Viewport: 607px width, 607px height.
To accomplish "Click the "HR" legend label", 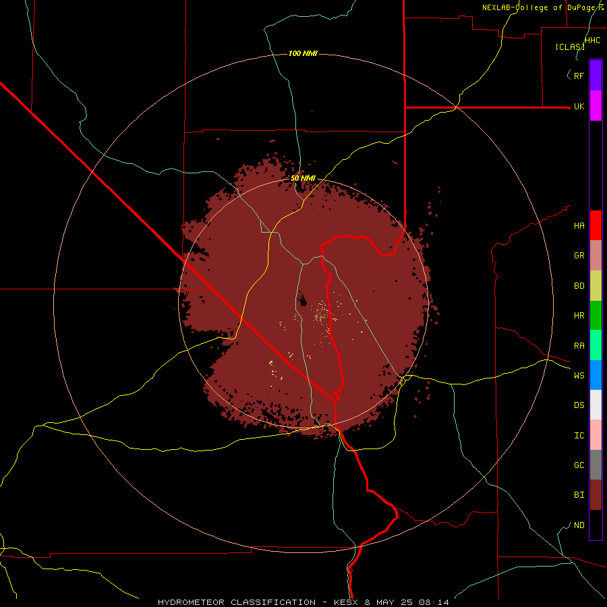I will click(579, 316).
